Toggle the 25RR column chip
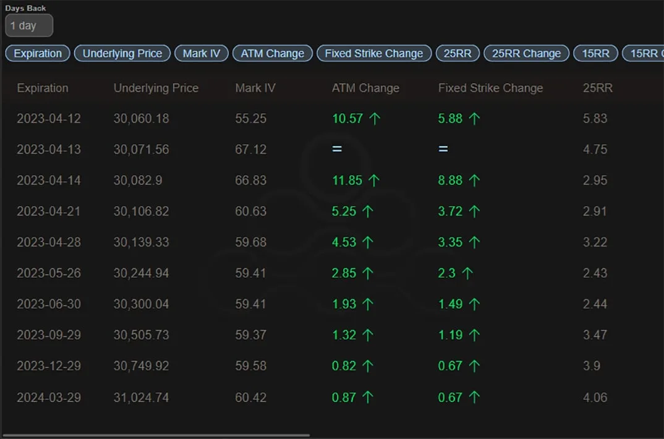The height and width of the screenshot is (439, 664). click(x=458, y=53)
